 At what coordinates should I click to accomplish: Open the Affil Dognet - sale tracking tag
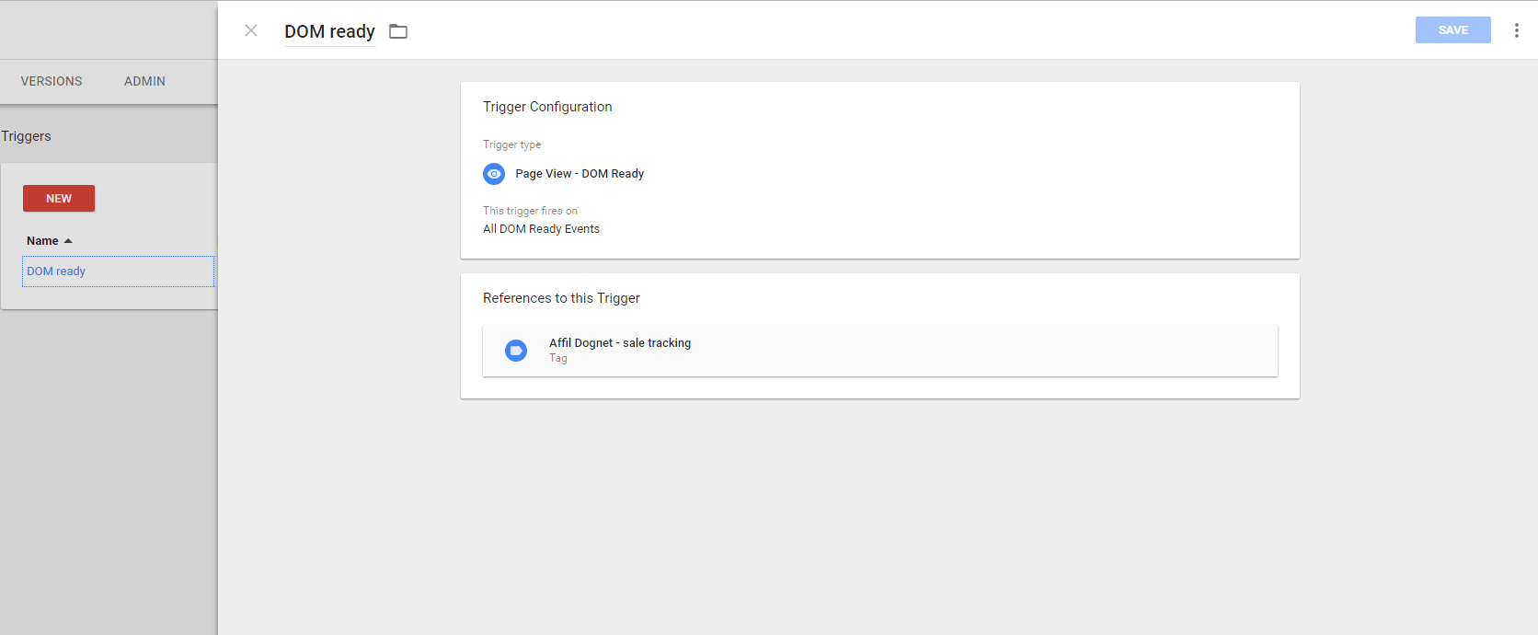coord(620,343)
